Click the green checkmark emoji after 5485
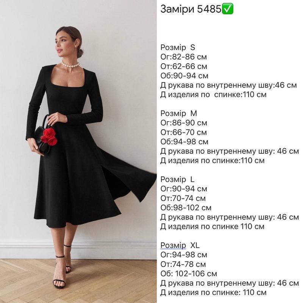Screen dimensions: 303x303 click(228, 9)
